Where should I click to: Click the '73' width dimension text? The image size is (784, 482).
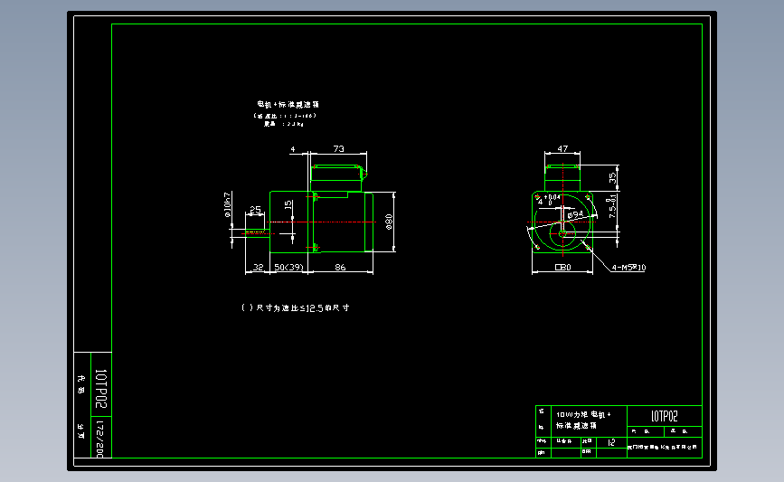pyautogui.click(x=338, y=148)
